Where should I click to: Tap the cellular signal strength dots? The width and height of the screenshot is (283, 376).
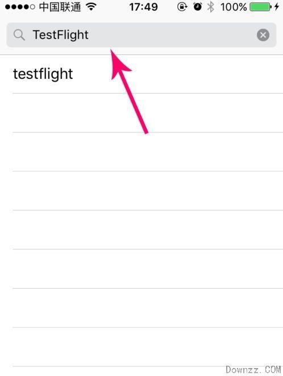[x=20, y=7]
